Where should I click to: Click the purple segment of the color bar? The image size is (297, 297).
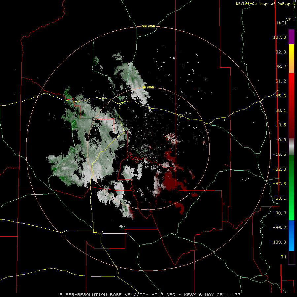click(291, 37)
